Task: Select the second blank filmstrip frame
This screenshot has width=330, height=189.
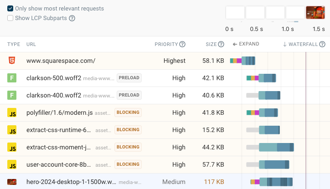Action: (x=255, y=13)
